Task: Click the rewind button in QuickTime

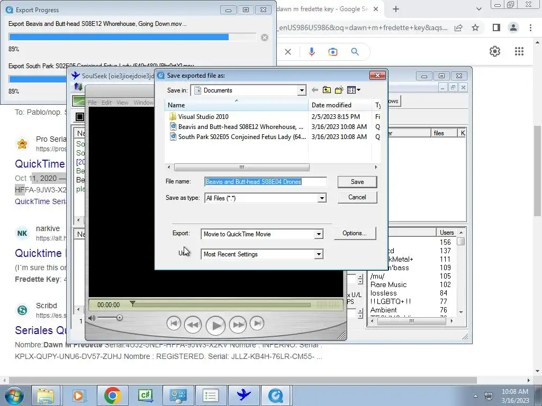Action: pos(193,325)
